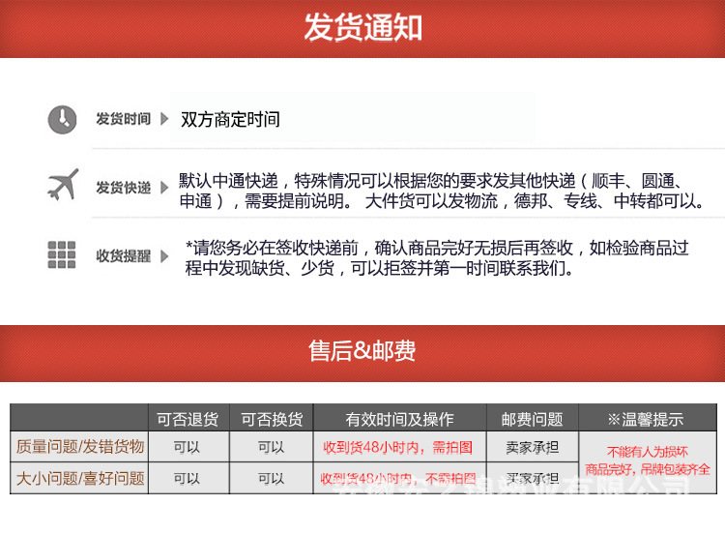Select the 售后&邮费 section banner
Screen dimensions: 725x534
[x=362, y=350]
